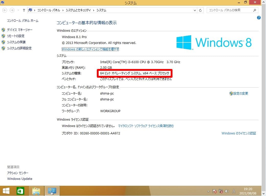266x196 pixels.
Task: Open デバイス マネージャー link
Action: pos(20,30)
